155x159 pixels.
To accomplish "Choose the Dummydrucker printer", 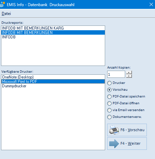I will coord(53,86).
